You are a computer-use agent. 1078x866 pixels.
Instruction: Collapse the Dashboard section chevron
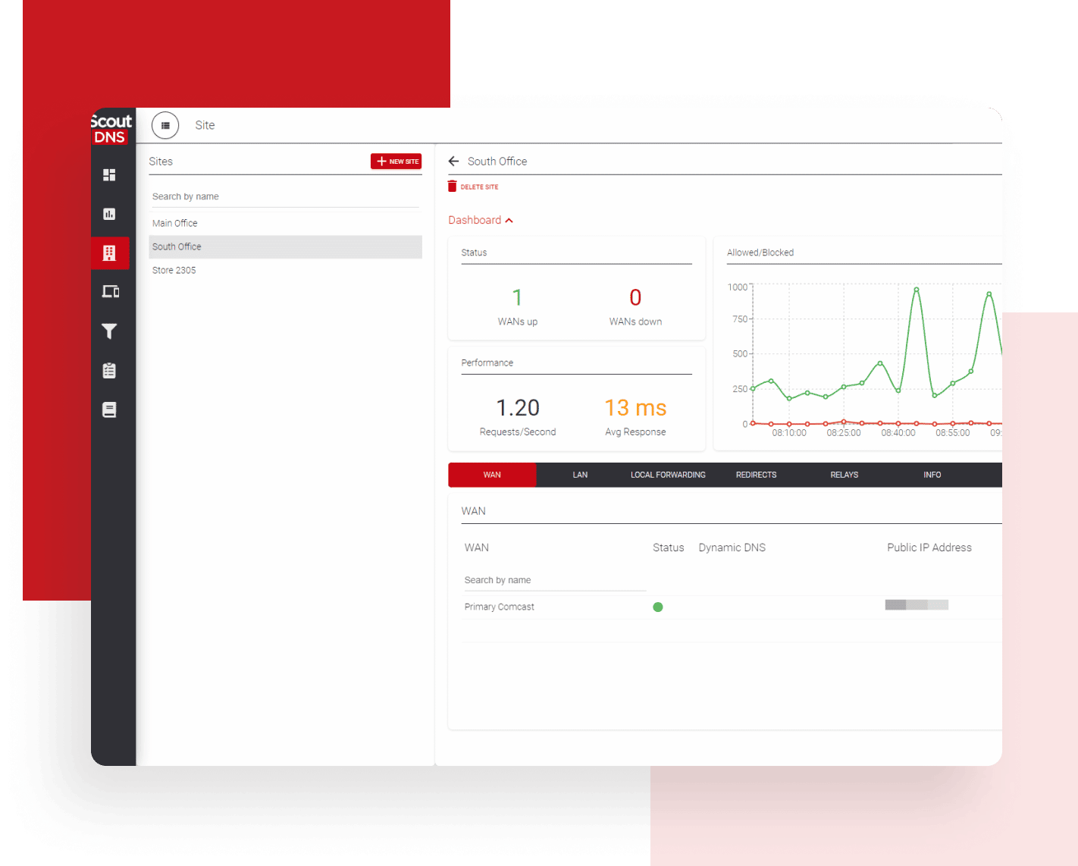[x=508, y=220]
